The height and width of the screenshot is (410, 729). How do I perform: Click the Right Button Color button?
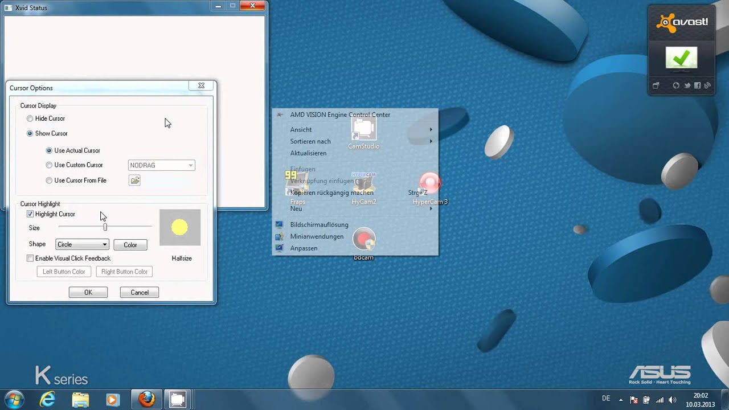[x=124, y=272]
